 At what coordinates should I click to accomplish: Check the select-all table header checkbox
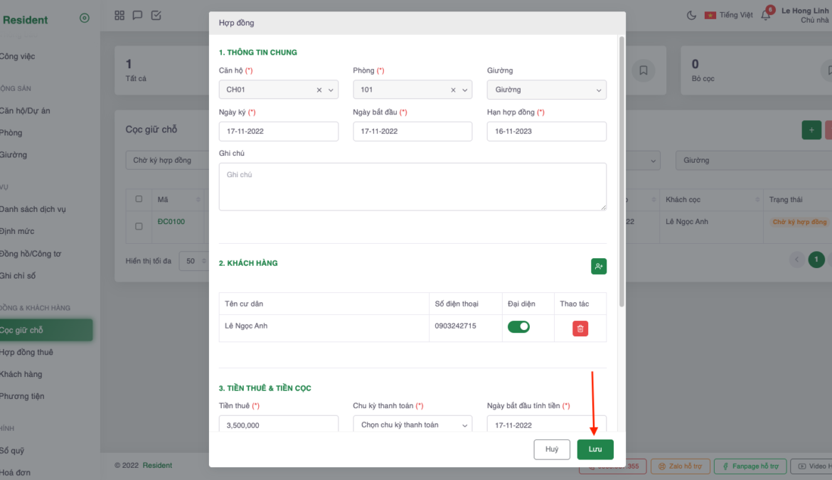pyautogui.click(x=139, y=199)
